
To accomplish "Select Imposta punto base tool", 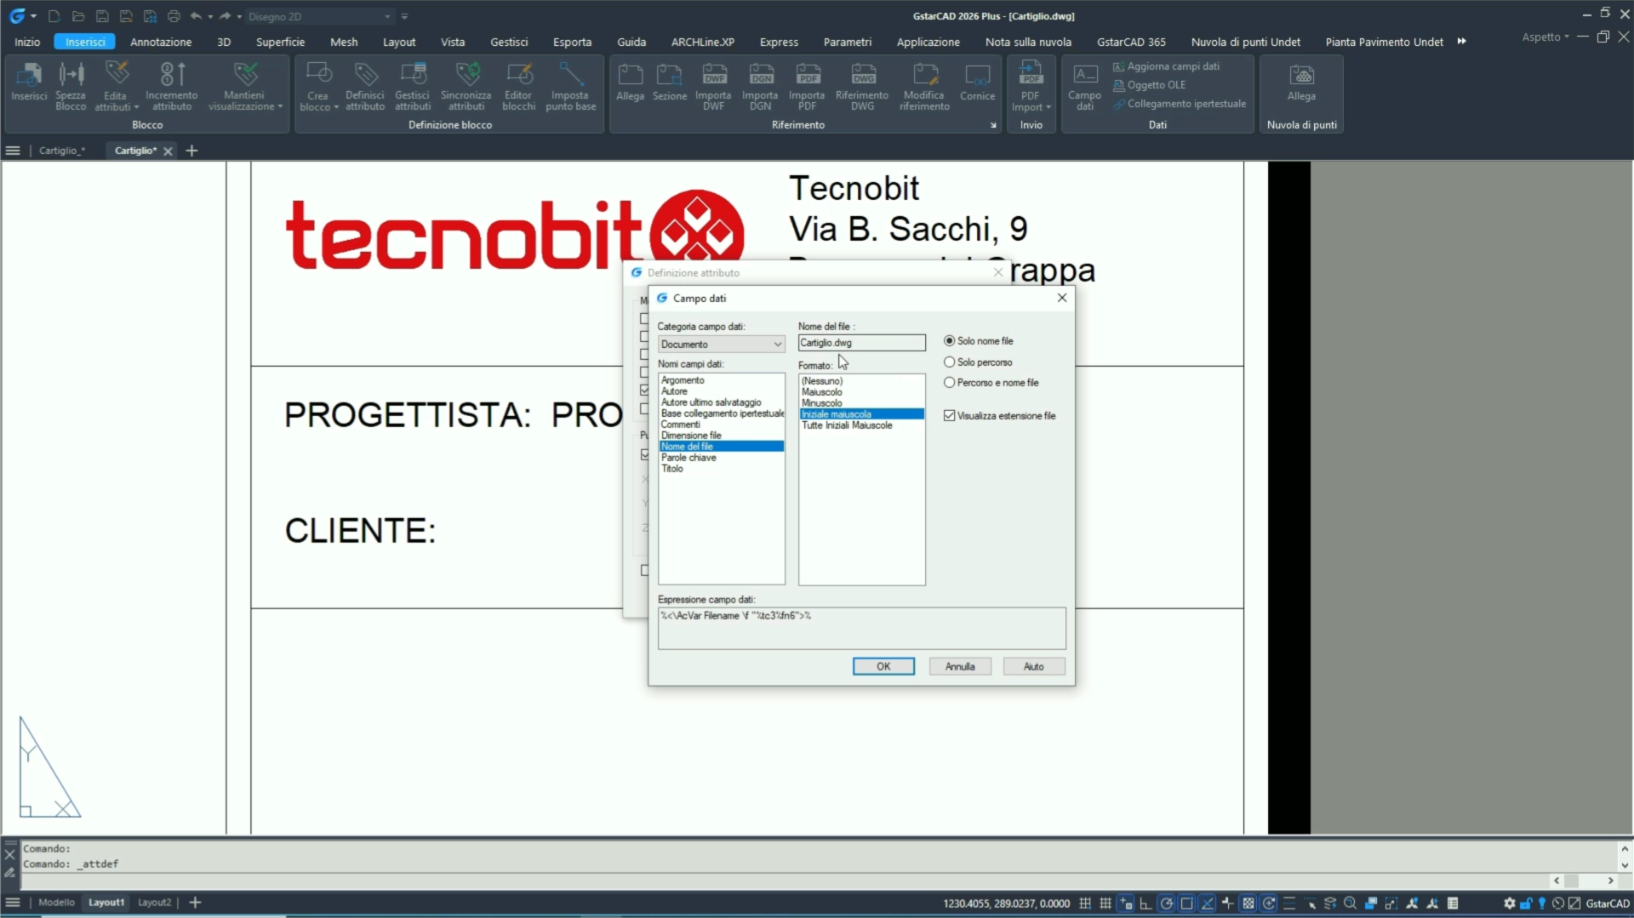I will (x=570, y=85).
